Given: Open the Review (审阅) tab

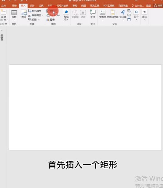Looking at the screenshot, I should [x=75, y=6].
